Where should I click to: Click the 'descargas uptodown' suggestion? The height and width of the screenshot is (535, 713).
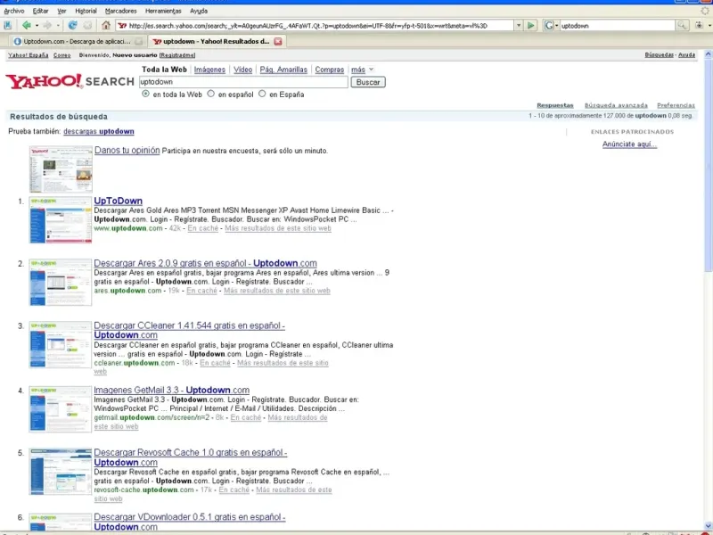tap(99, 131)
